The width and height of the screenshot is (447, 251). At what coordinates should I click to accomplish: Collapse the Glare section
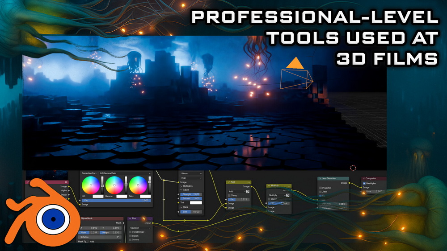pyautogui.click(x=181, y=207)
